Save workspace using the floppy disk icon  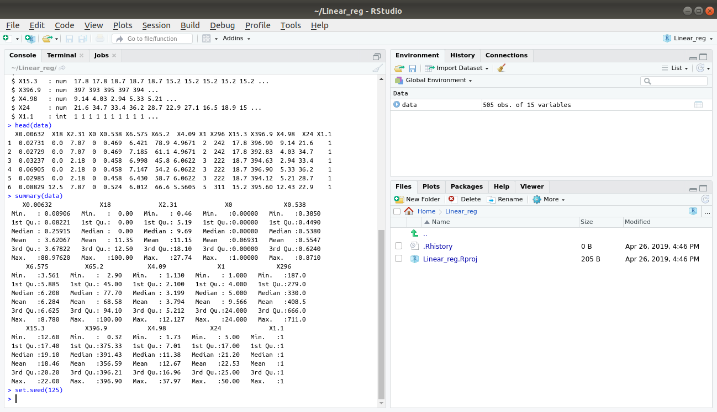[x=412, y=68]
